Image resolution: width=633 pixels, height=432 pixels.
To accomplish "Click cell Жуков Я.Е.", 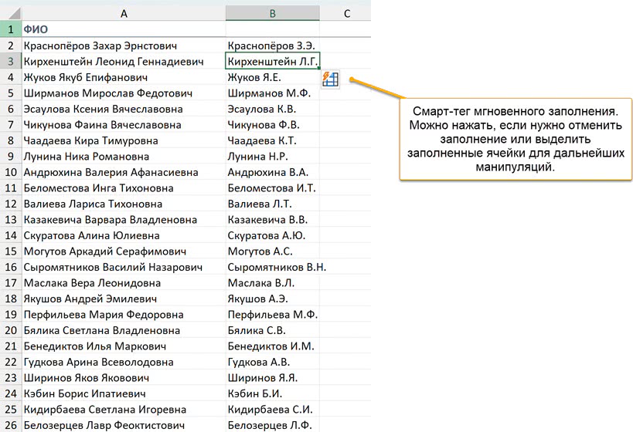I will (x=273, y=77).
